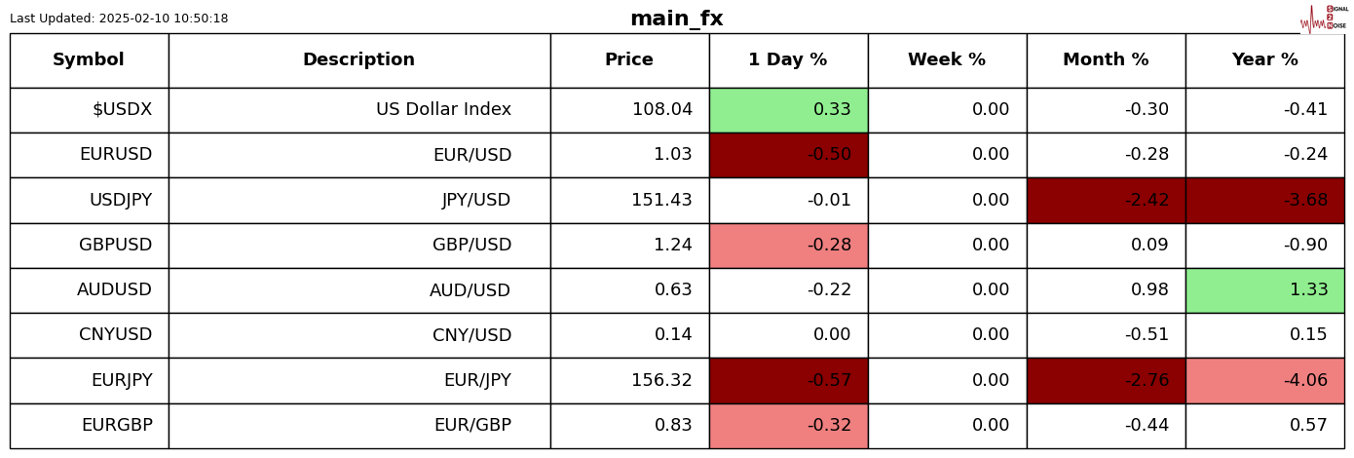Click the GBPUSD symbol cell

(89, 246)
